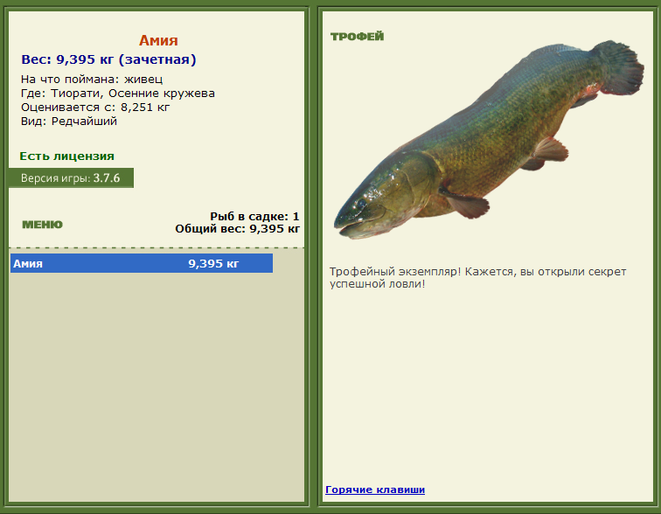This screenshot has height=514, width=661.
Task: Click the Вид: Редчайший line
Action: point(69,122)
